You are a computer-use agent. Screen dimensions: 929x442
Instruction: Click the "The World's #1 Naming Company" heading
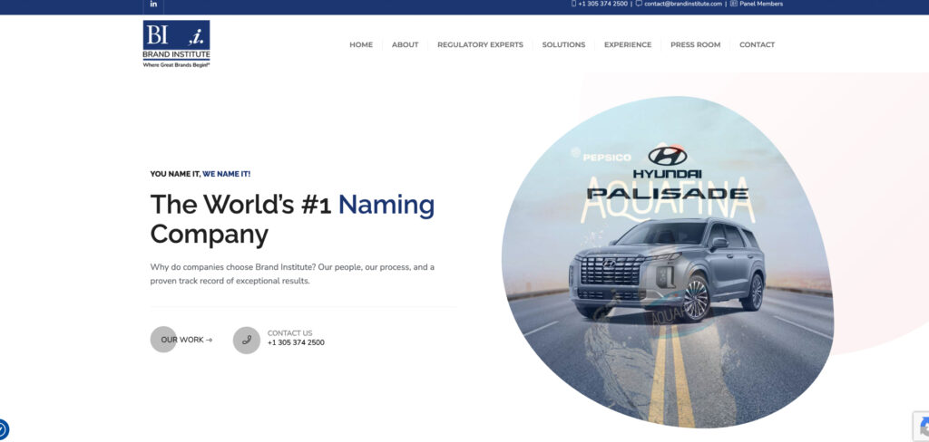point(292,219)
